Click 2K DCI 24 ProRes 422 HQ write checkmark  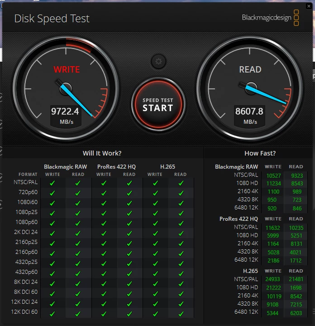pos(104,233)
